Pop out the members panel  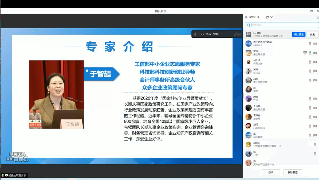[x=267, y=17]
